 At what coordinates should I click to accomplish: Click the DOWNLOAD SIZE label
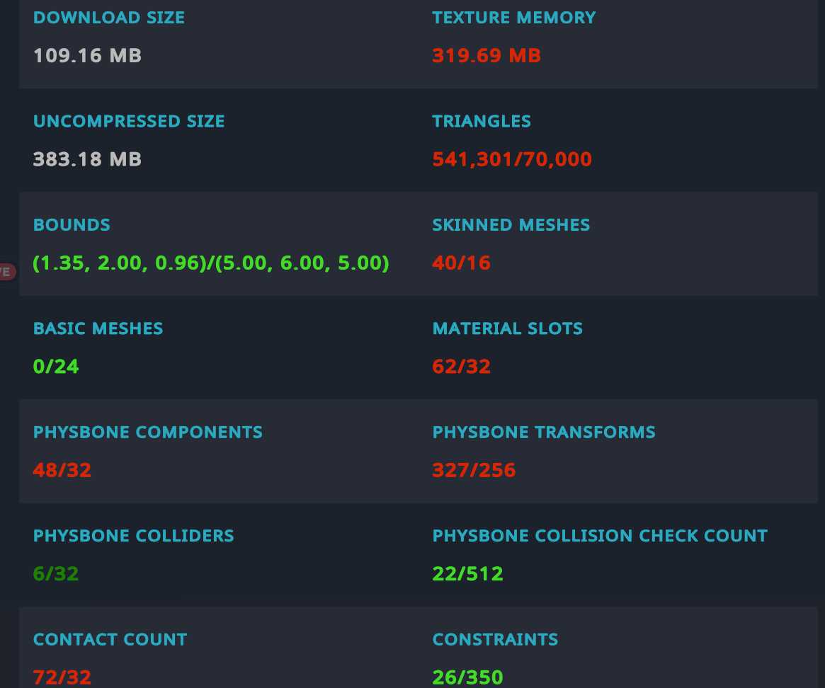point(109,18)
